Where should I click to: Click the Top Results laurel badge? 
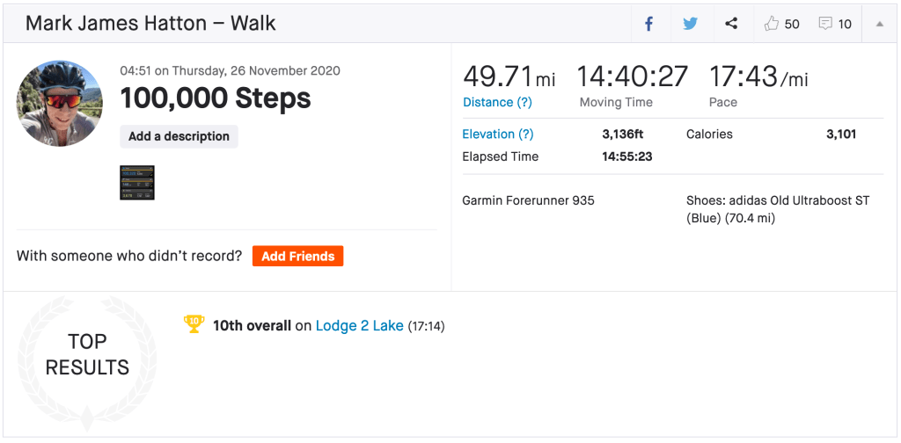pos(87,354)
